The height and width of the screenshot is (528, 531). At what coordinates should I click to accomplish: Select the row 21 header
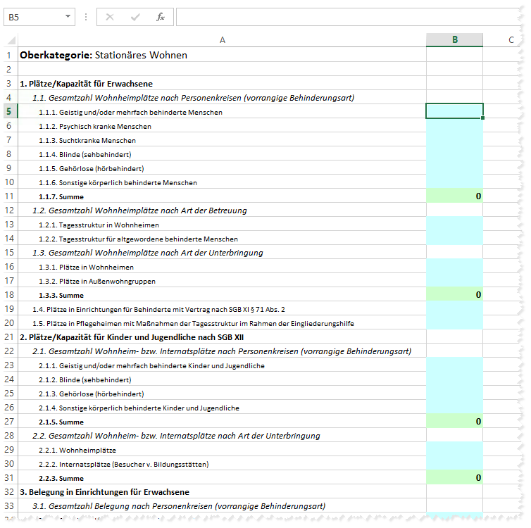(x=9, y=337)
